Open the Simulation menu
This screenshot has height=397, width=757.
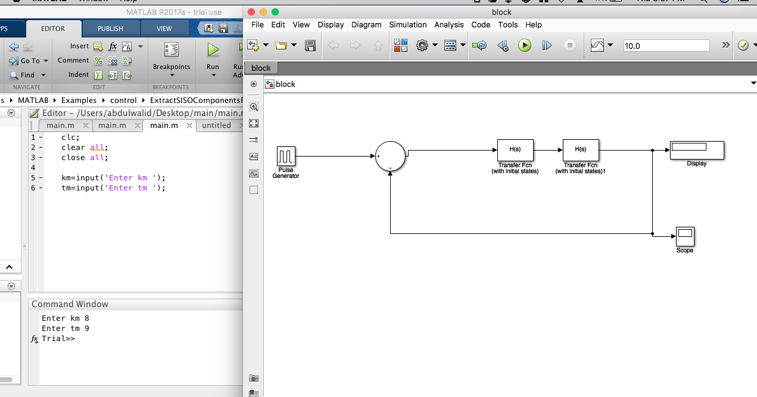pyautogui.click(x=407, y=25)
